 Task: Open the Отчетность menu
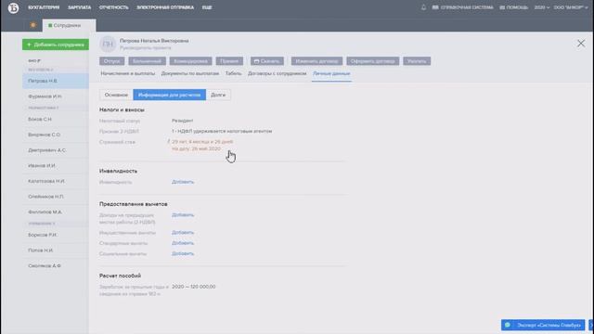tap(113, 7)
